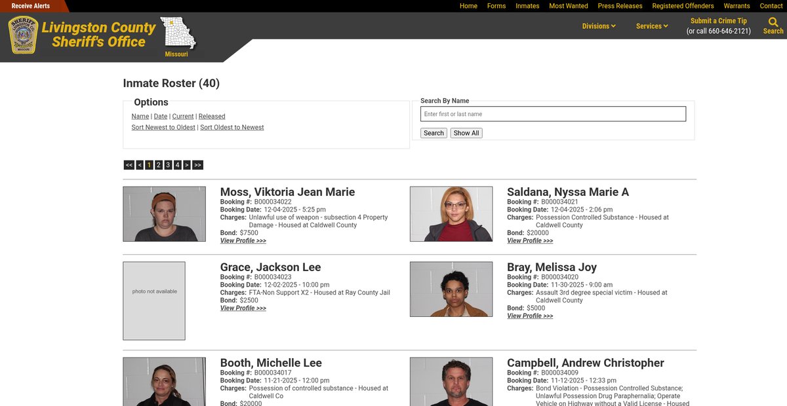
Task: Click booking number B000034021
Action: tap(559, 202)
